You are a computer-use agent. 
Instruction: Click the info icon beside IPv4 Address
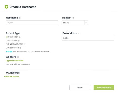pos(78,33)
